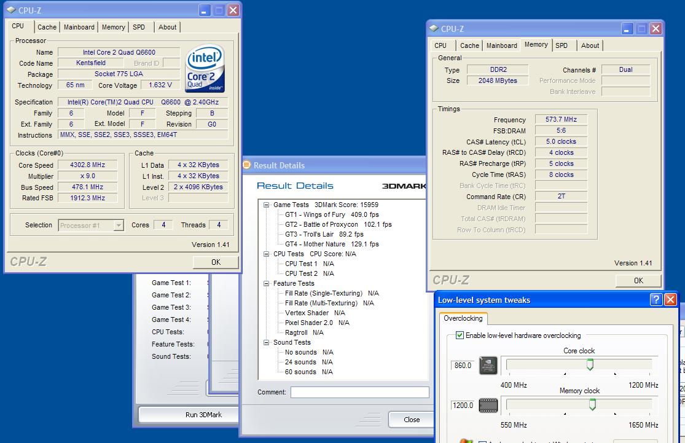Click FSB:DRAM ratio value 5:6
The image size is (685, 443).
[561, 130]
